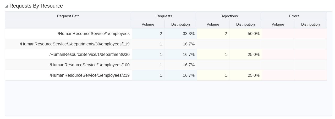Collapse the Requests By Resource section
This screenshot has width=335, height=119.
point(7,6)
